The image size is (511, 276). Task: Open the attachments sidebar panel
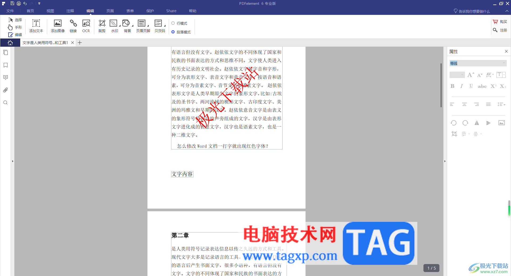pos(6,90)
